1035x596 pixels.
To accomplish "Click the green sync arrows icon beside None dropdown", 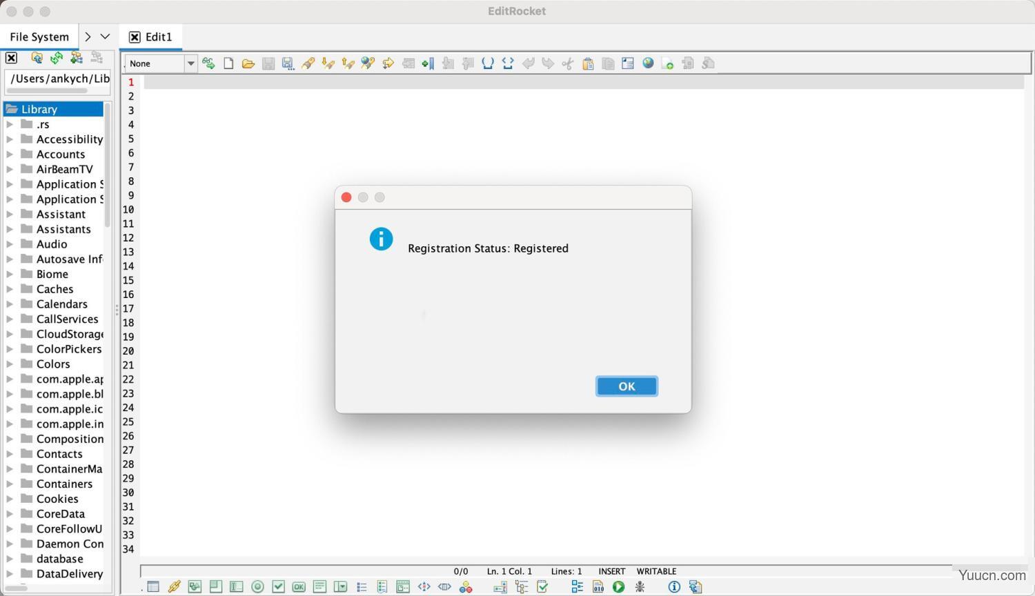I will coord(208,63).
